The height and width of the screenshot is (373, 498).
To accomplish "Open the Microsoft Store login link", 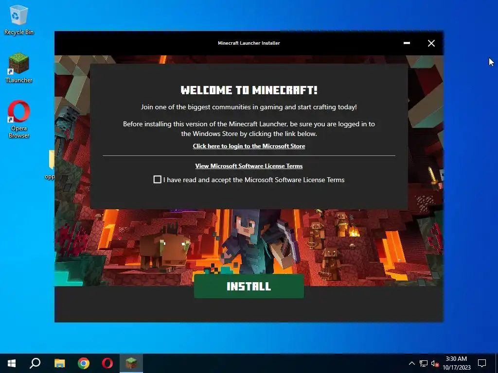I will point(249,146).
